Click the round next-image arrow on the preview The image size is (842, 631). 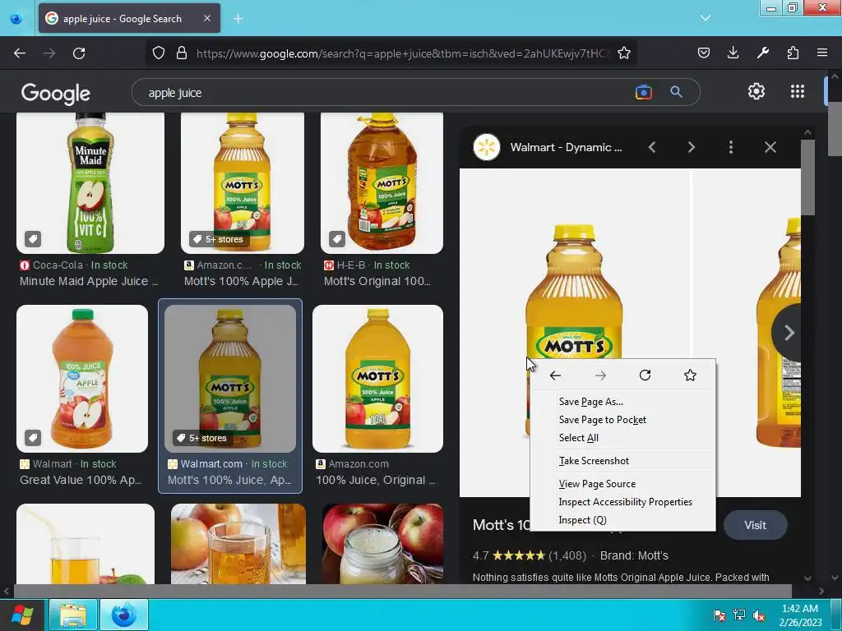coord(788,333)
